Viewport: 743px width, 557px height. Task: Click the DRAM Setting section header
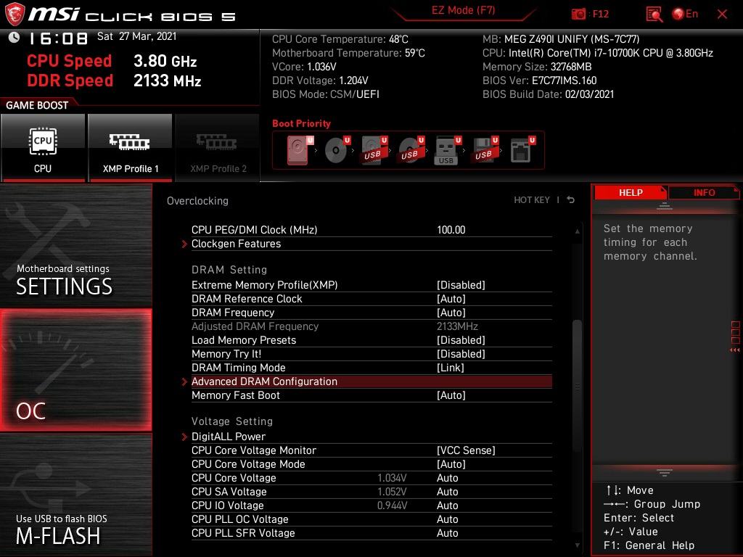pos(229,270)
